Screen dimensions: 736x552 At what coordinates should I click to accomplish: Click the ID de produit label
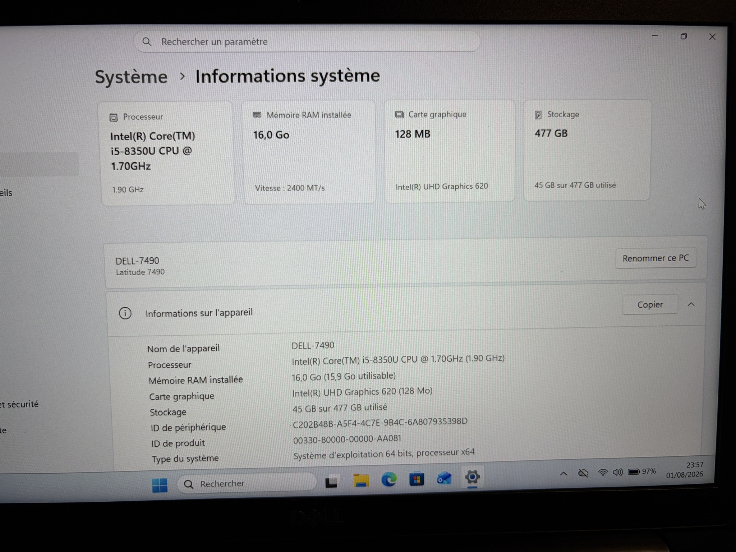click(178, 443)
